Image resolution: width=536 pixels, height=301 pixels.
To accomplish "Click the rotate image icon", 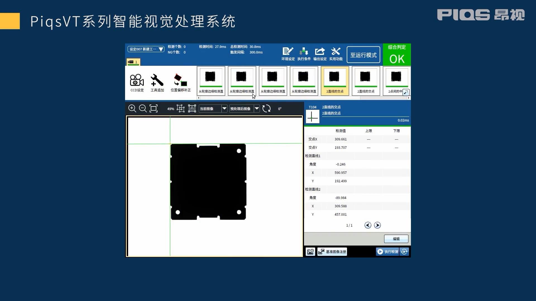I will pos(266,108).
